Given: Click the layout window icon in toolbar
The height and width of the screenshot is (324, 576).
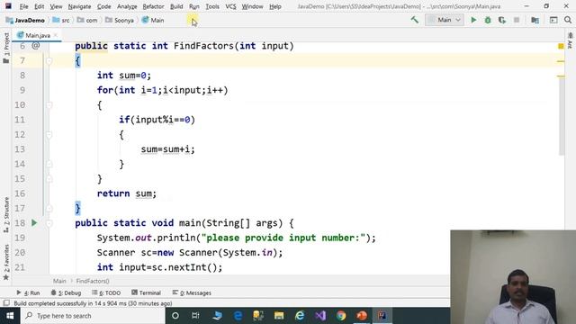Looking at the screenshot, I should click(553, 20).
